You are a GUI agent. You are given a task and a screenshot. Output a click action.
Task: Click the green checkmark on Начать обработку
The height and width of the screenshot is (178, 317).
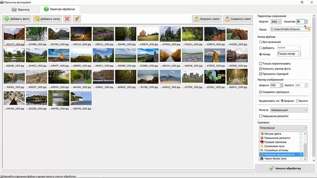pos(271,168)
